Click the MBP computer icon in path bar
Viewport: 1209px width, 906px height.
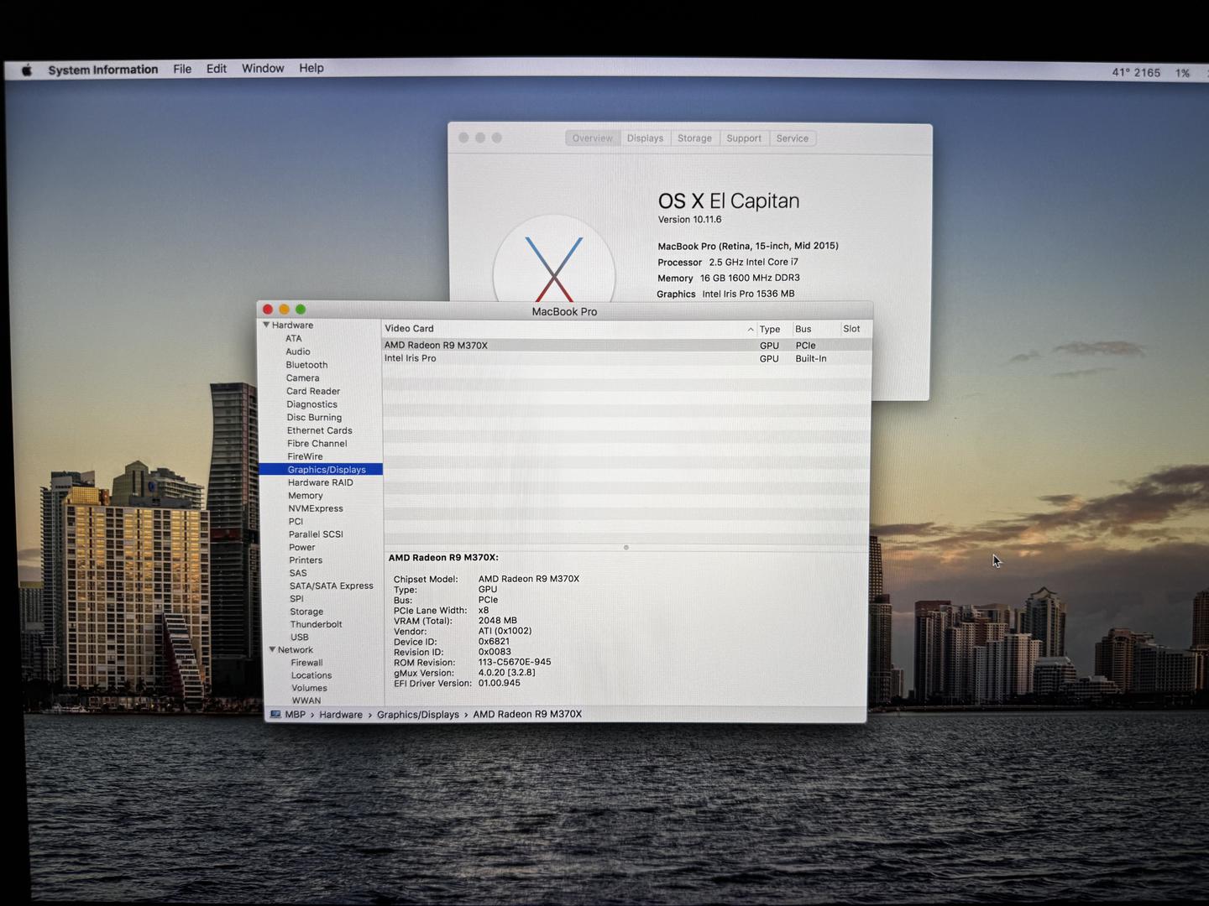[x=275, y=715]
